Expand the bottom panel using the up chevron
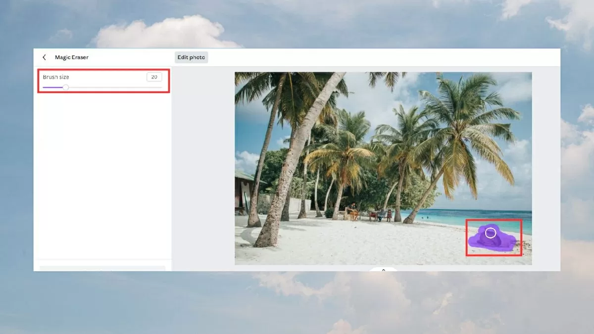 [x=383, y=270]
